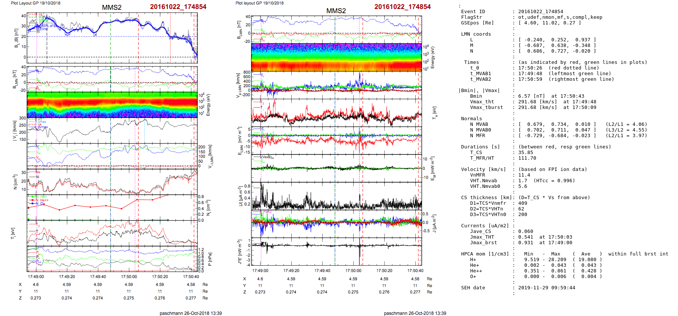The image size is (678, 316).
Task: Click the left plot's ion energy spectrogram
Action: [112, 104]
